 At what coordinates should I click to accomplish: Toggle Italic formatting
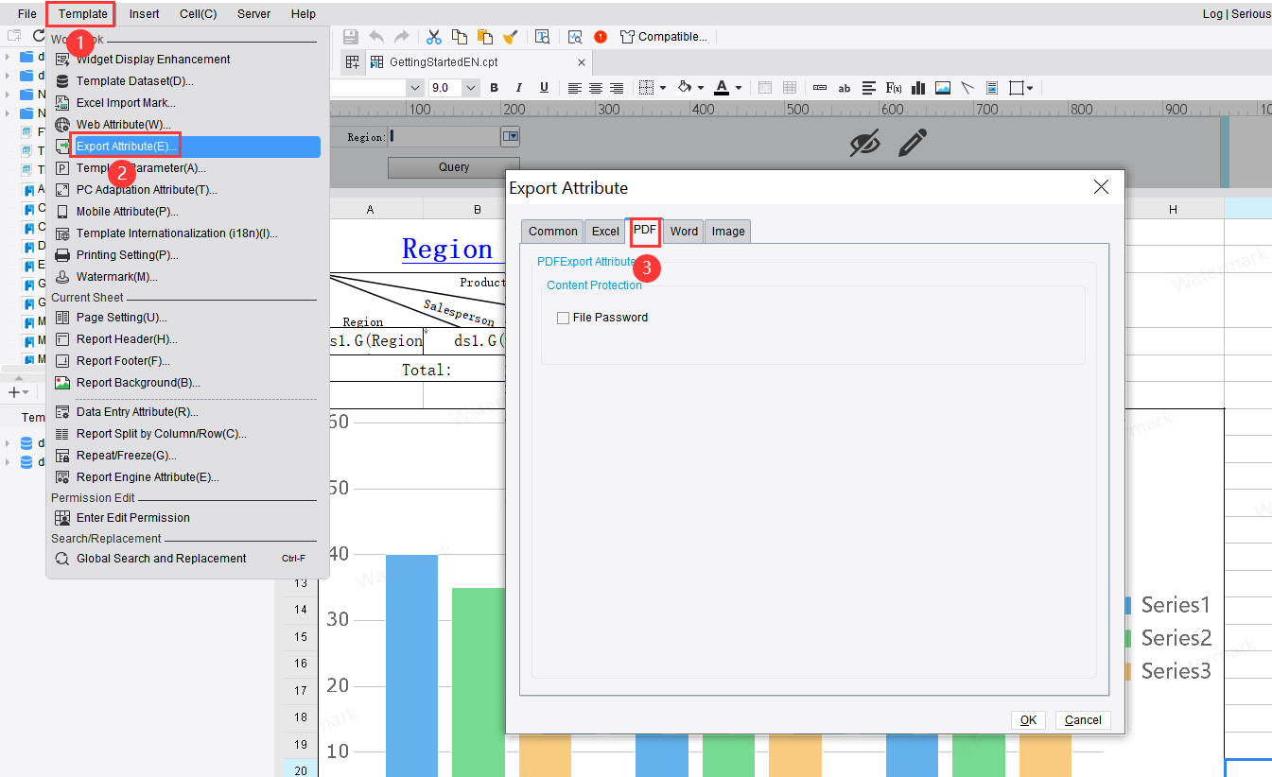pyautogui.click(x=519, y=88)
